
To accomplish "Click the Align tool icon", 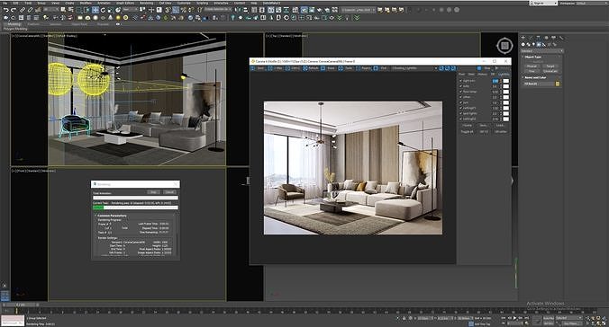I will click(x=246, y=10).
